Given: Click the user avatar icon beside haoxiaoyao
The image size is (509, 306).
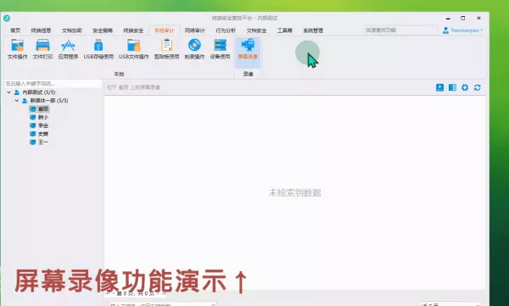Looking at the screenshot, I should 445,31.
